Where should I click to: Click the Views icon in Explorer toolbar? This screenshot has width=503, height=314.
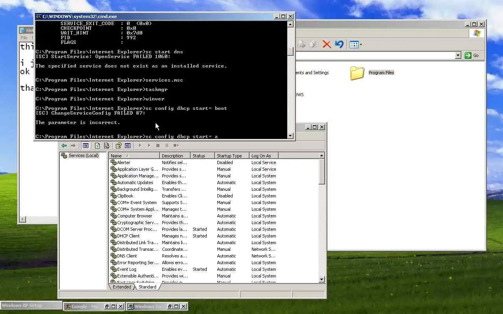[354, 44]
